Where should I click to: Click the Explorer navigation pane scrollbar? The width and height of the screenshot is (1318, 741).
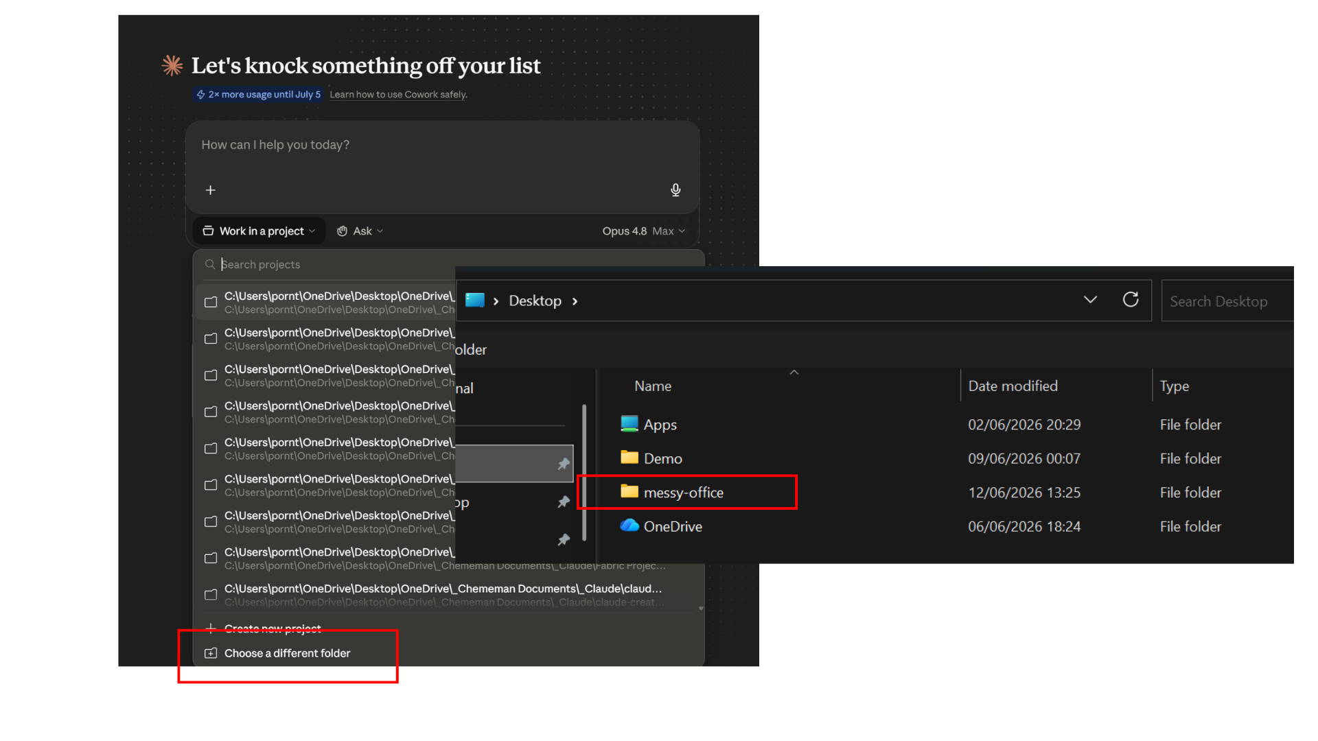coord(584,472)
